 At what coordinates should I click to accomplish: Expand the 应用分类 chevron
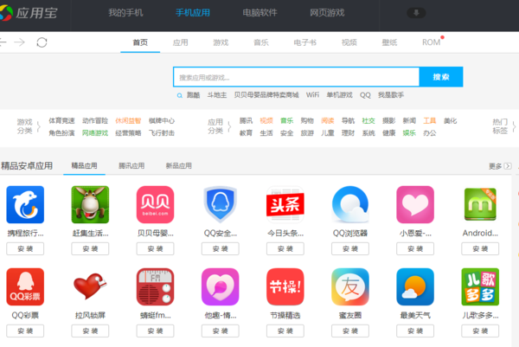(229, 127)
